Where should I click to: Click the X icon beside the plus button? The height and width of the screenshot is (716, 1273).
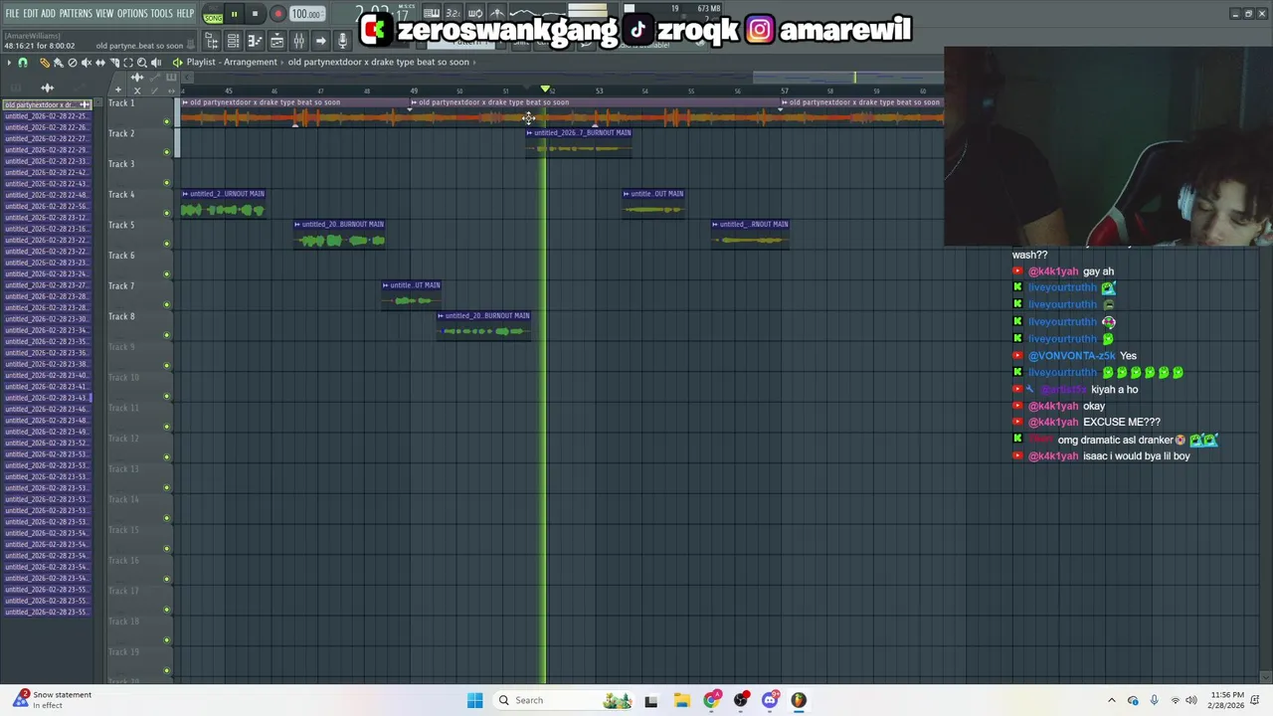(137, 90)
